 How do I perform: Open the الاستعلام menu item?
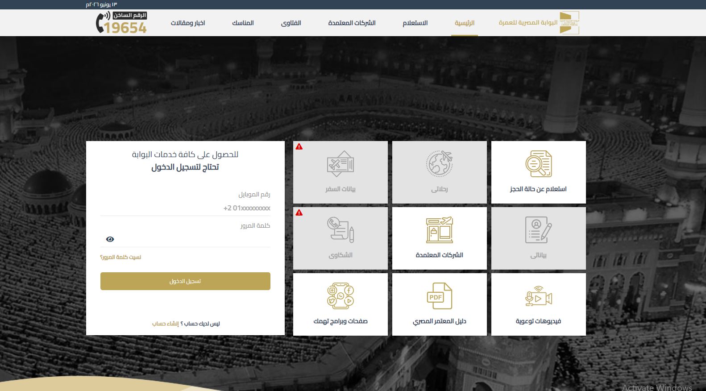click(415, 23)
